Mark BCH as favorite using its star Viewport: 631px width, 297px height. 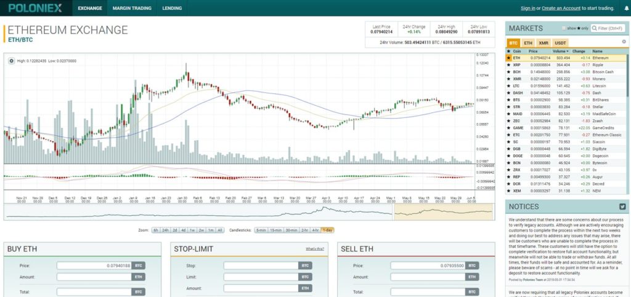508,71
